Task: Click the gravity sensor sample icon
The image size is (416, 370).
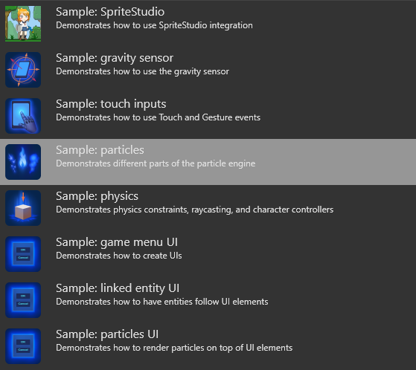Action: click(x=23, y=70)
